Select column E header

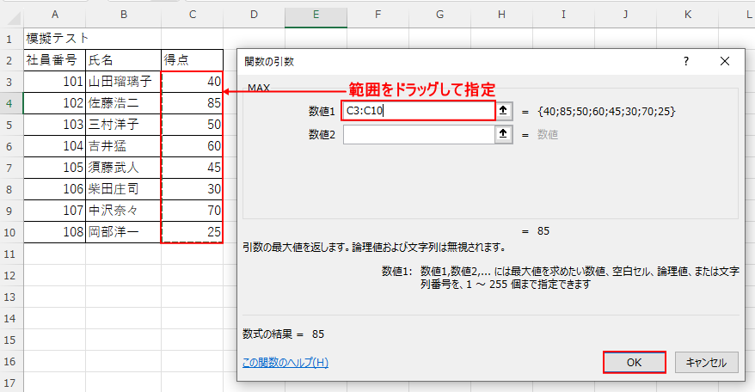(316, 15)
